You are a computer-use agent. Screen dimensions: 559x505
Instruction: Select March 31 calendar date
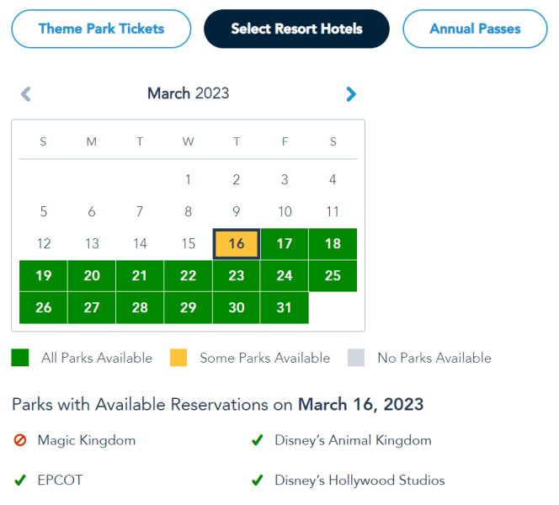(x=285, y=308)
